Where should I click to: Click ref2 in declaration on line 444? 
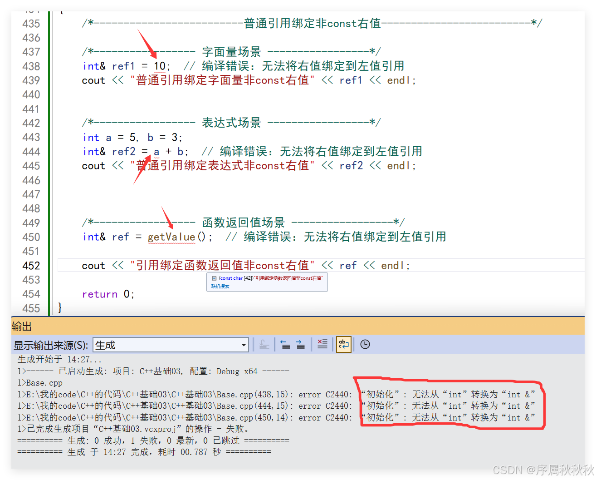coord(123,152)
